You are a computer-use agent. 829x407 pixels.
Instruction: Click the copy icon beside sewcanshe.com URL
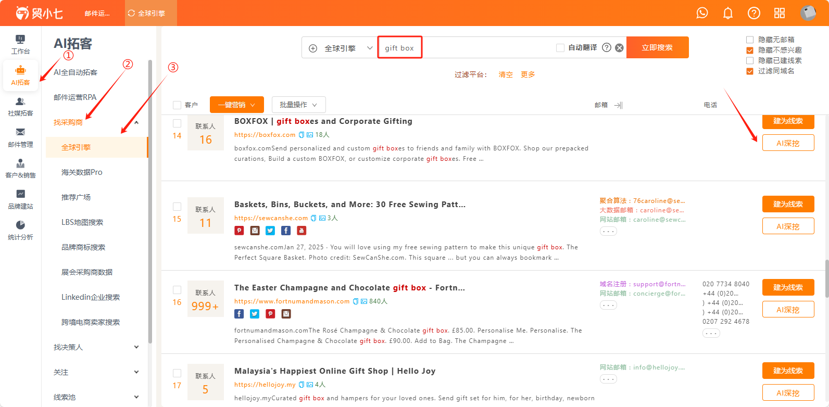click(313, 218)
